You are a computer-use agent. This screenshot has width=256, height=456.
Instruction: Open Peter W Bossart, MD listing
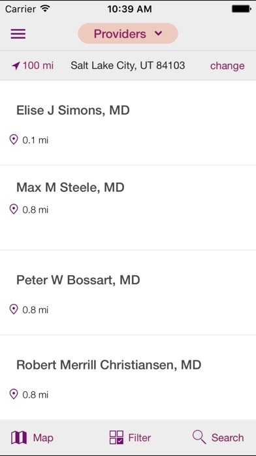128,293
